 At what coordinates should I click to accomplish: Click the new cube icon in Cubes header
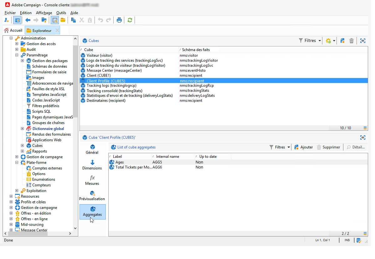[x=342, y=41]
